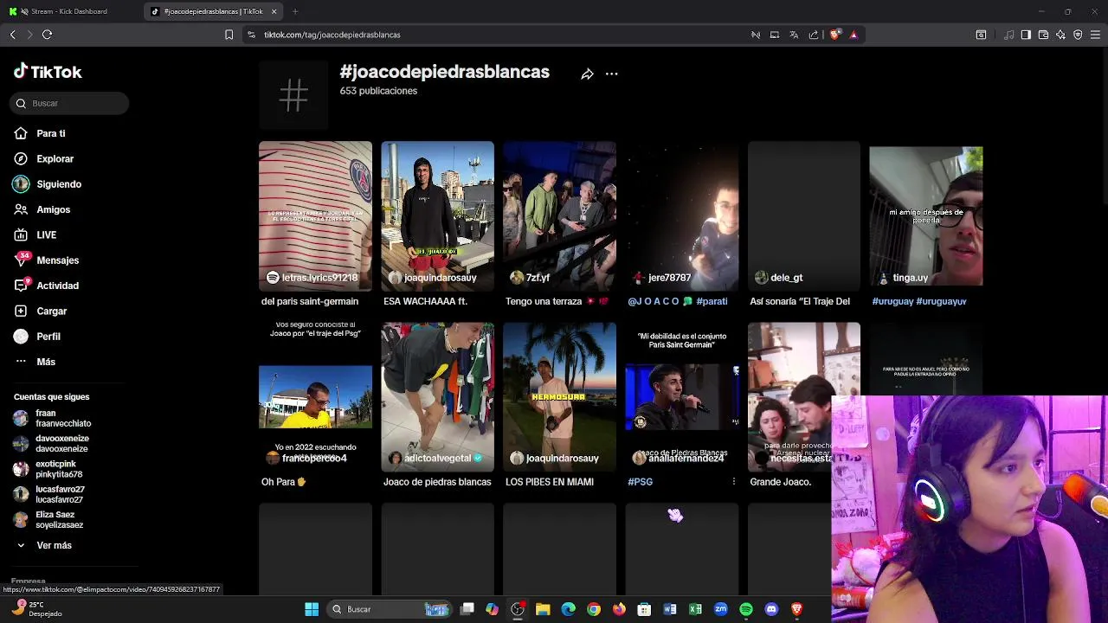Open the TikTok logo home link
Screen dimensions: 1108x623
48,72
